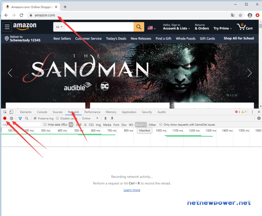This screenshot has width=262, height=216.
Task: Open a new browser tab
Action: 65,7
